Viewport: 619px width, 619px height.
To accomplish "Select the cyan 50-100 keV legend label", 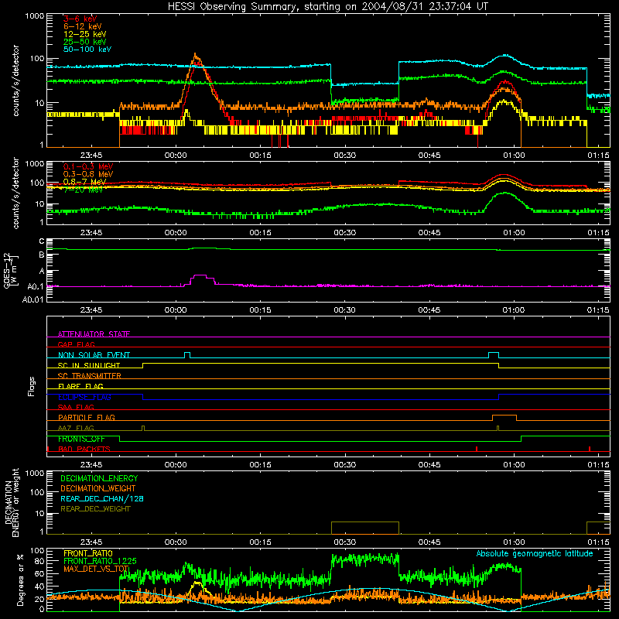I will coord(87,50).
